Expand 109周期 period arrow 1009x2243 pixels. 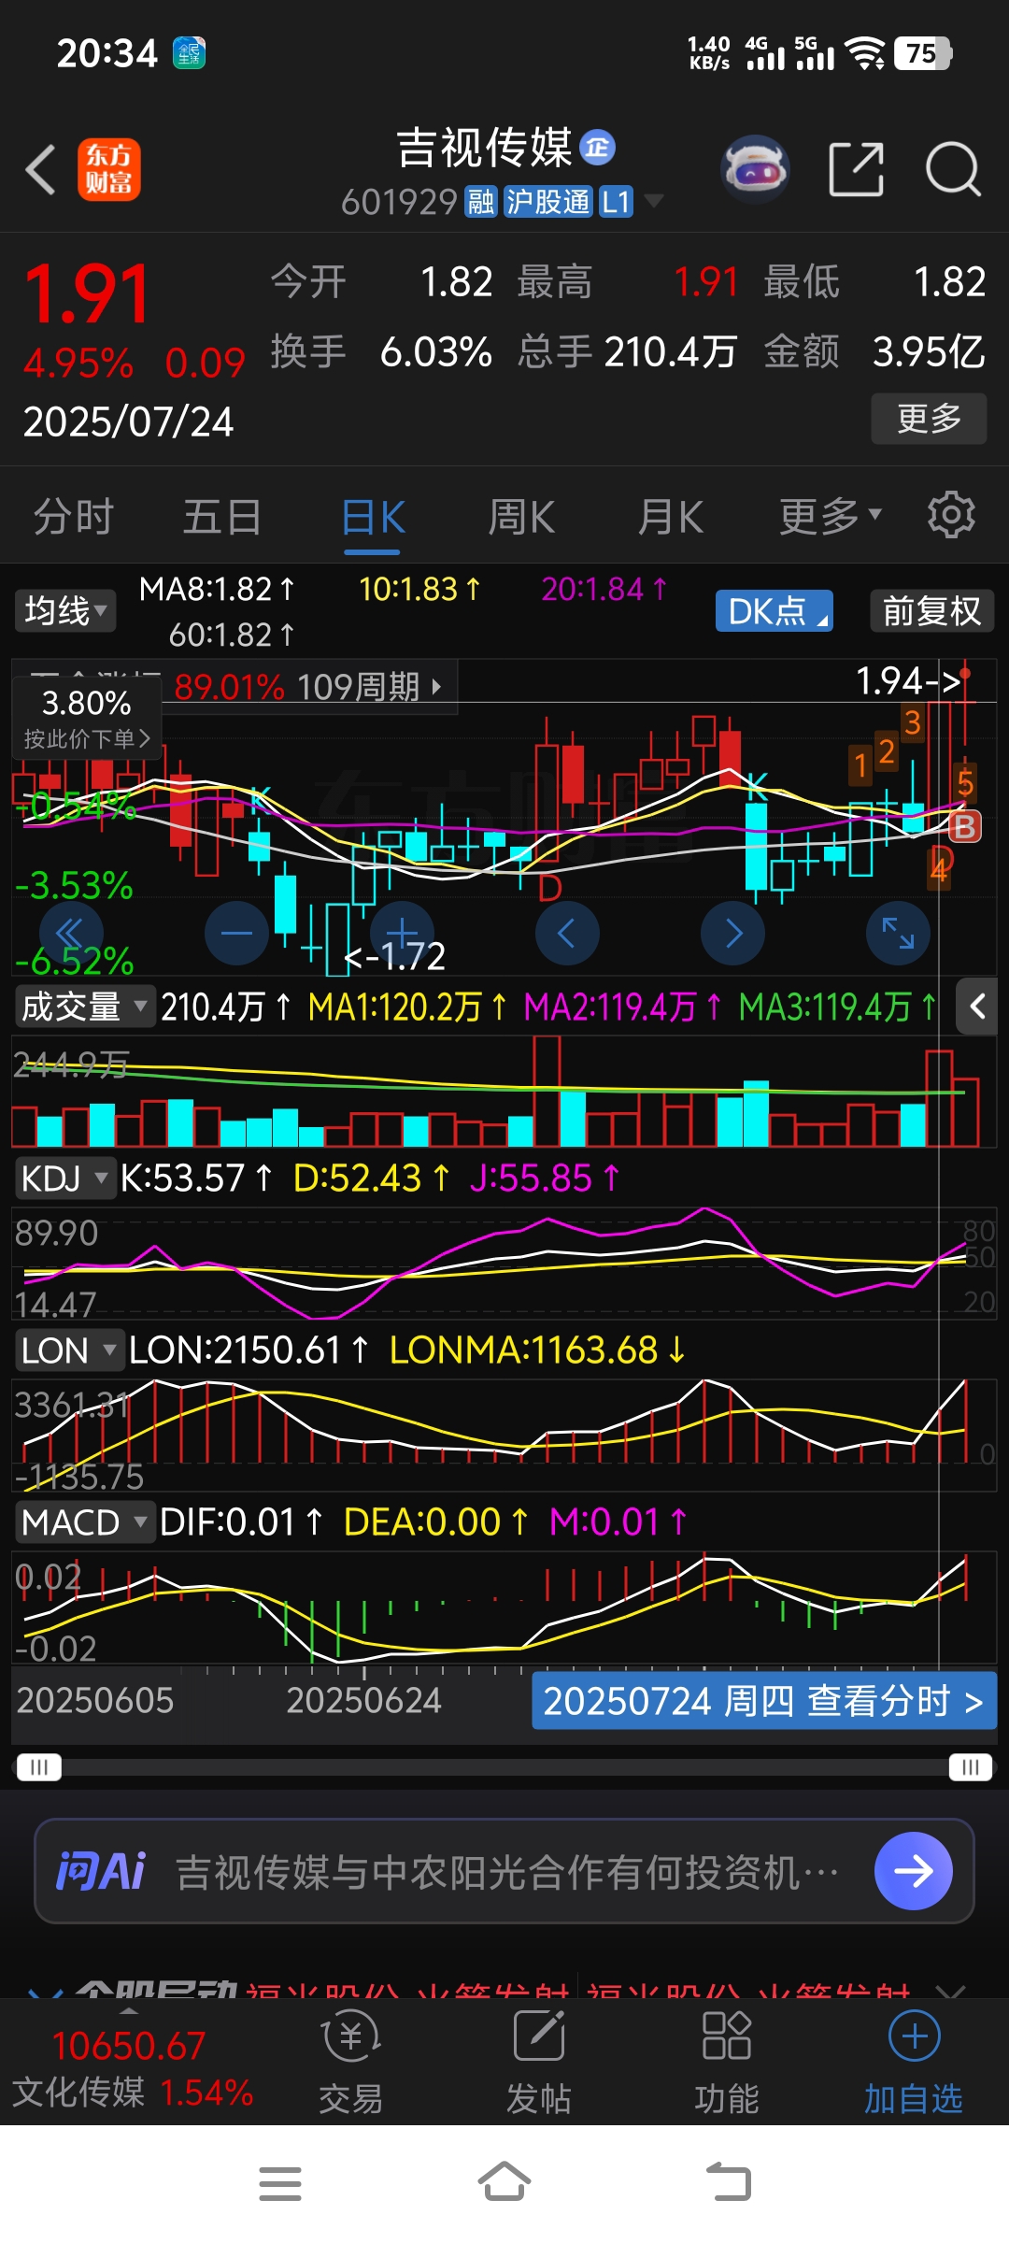click(x=437, y=687)
